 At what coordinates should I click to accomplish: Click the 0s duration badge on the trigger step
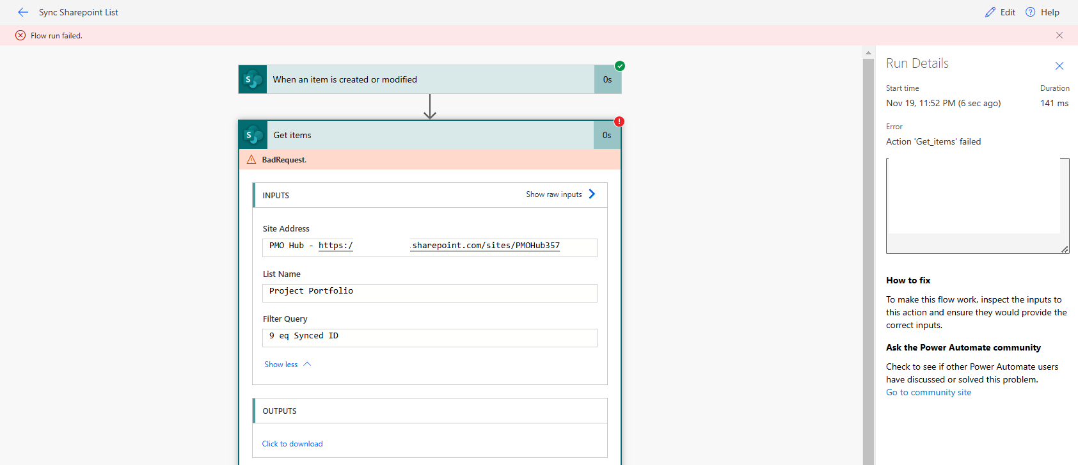[608, 79]
